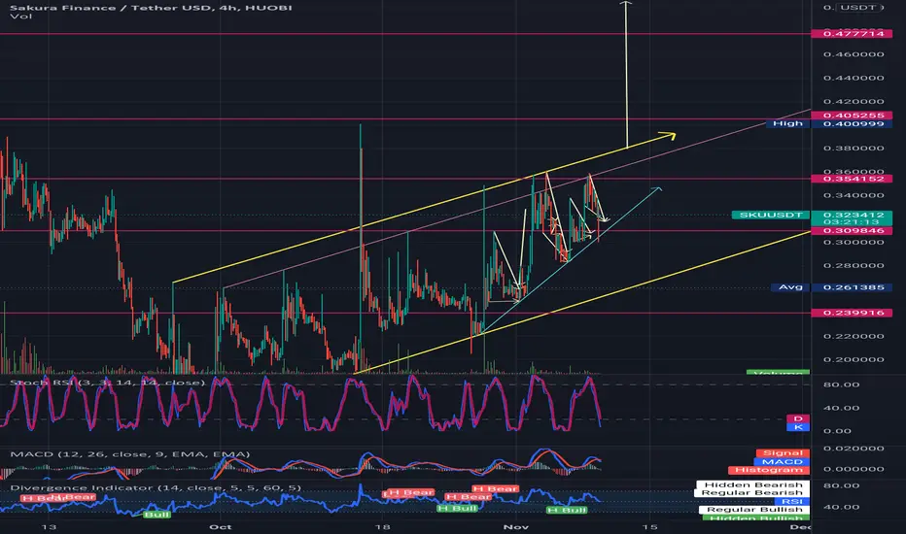Click the Stoch RSI K line label
The image size is (906, 534).
(x=798, y=427)
